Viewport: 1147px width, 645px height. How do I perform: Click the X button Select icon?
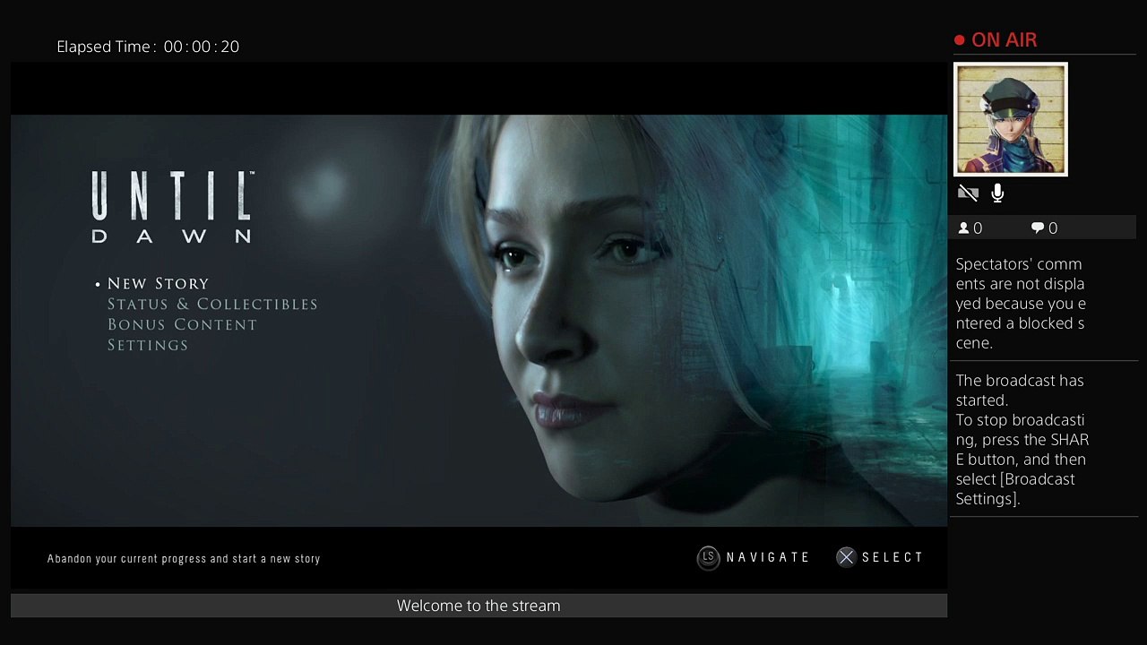846,558
